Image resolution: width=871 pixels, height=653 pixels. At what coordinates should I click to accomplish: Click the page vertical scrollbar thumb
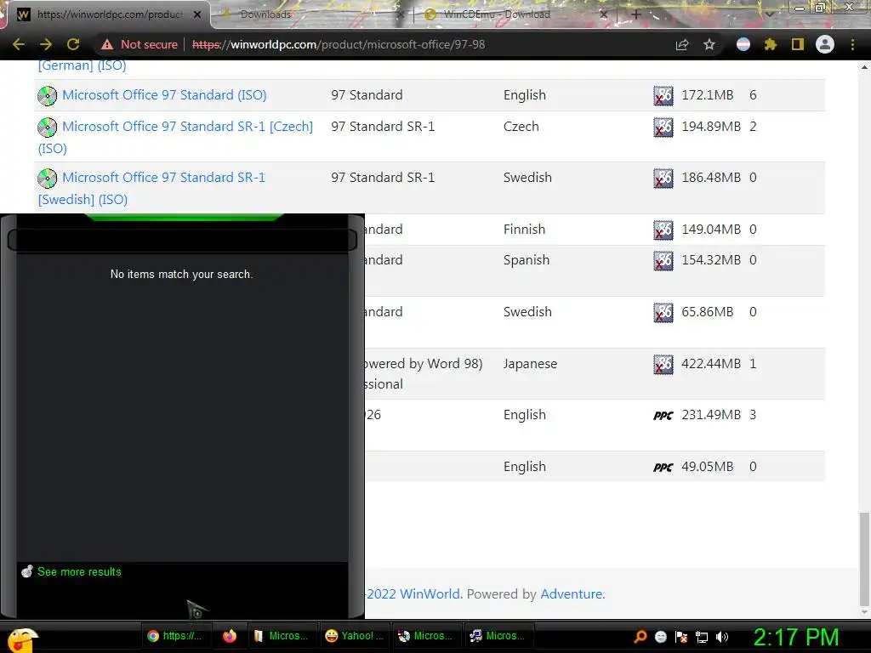864,559
